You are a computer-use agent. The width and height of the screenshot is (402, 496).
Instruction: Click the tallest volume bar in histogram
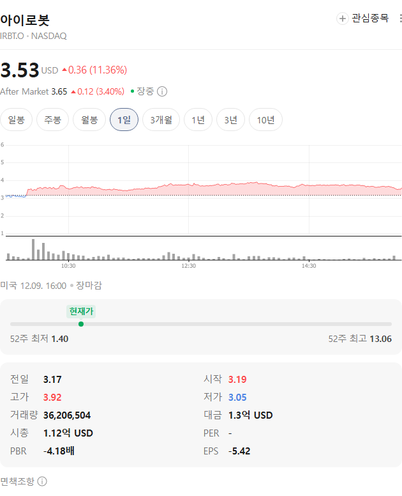[x=33, y=249]
